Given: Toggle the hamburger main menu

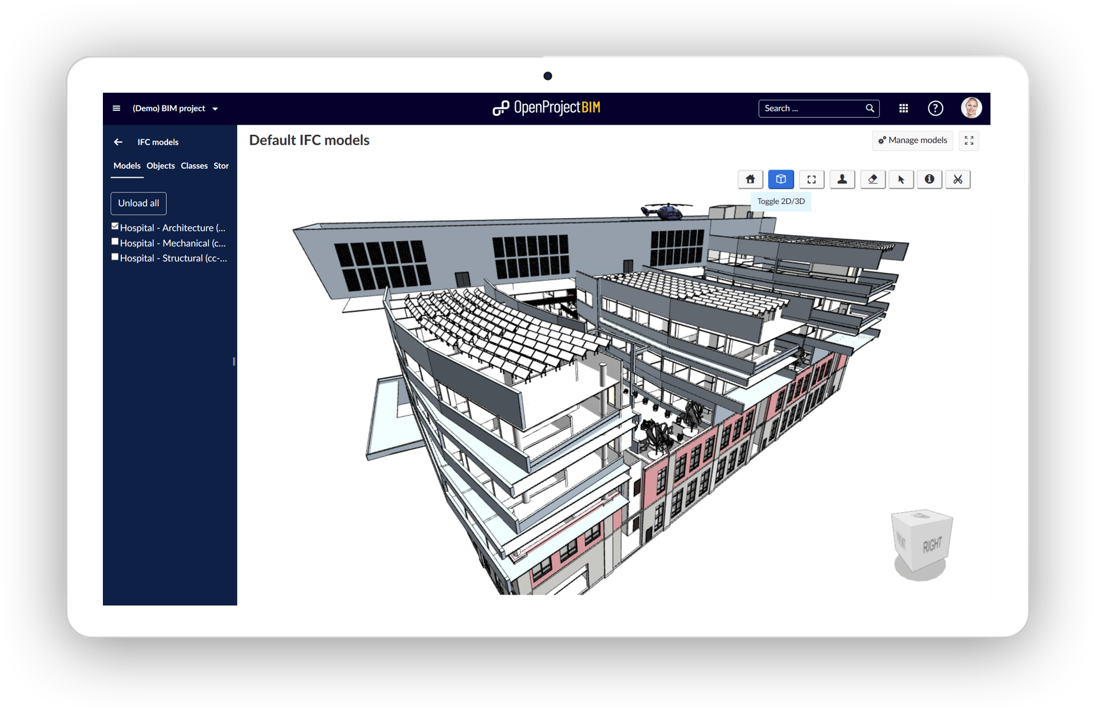Looking at the screenshot, I should click(x=116, y=109).
